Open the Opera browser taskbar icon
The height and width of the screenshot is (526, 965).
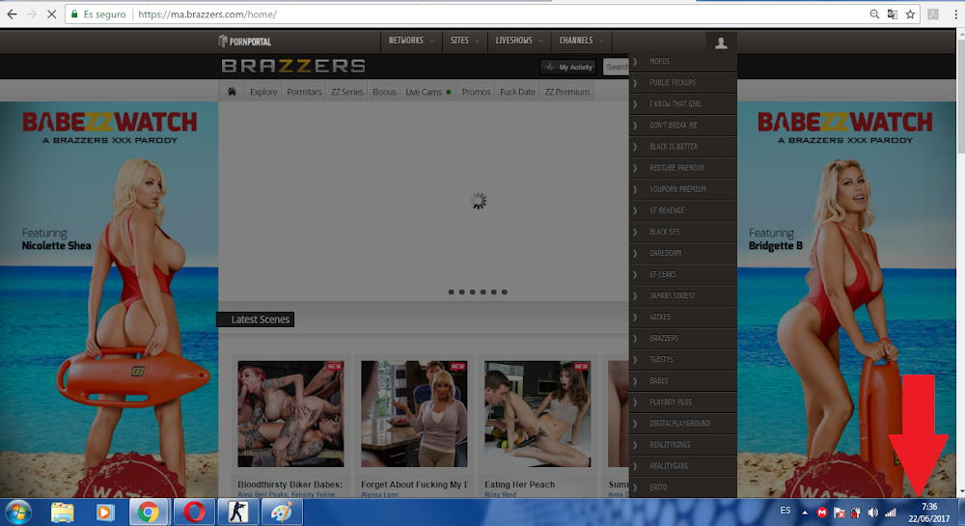click(195, 512)
